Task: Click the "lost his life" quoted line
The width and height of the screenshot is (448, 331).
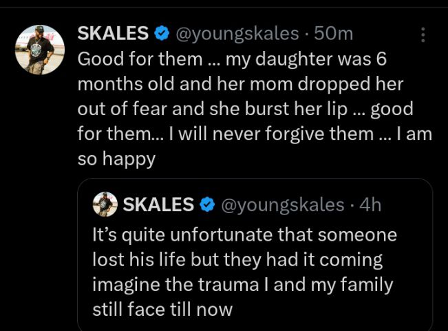Action: [x=237, y=260]
